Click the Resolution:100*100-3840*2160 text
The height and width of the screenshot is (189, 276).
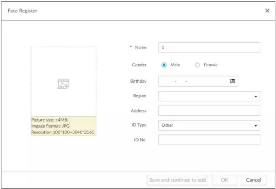tap(63, 132)
